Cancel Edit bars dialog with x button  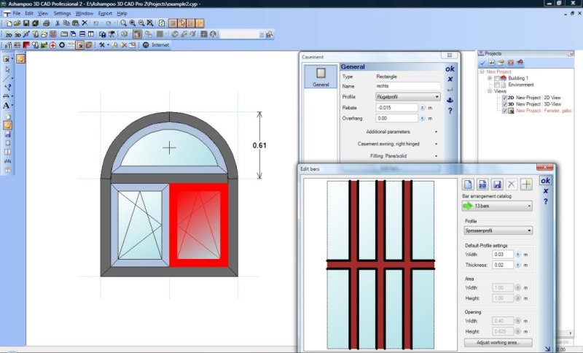[545, 191]
